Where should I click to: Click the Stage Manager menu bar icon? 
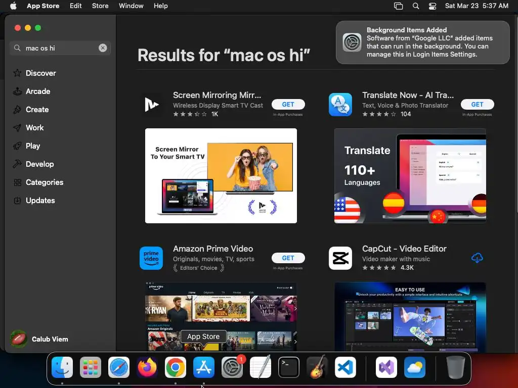point(399,6)
